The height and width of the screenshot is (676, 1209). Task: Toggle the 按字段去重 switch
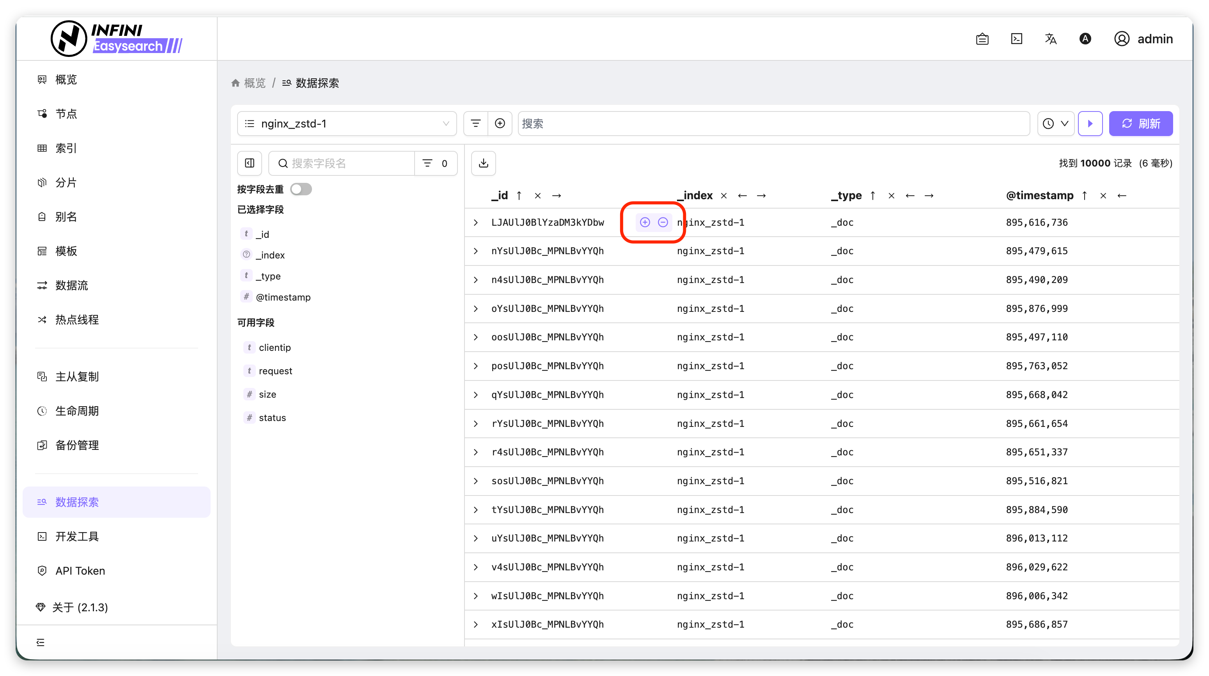click(301, 189)
